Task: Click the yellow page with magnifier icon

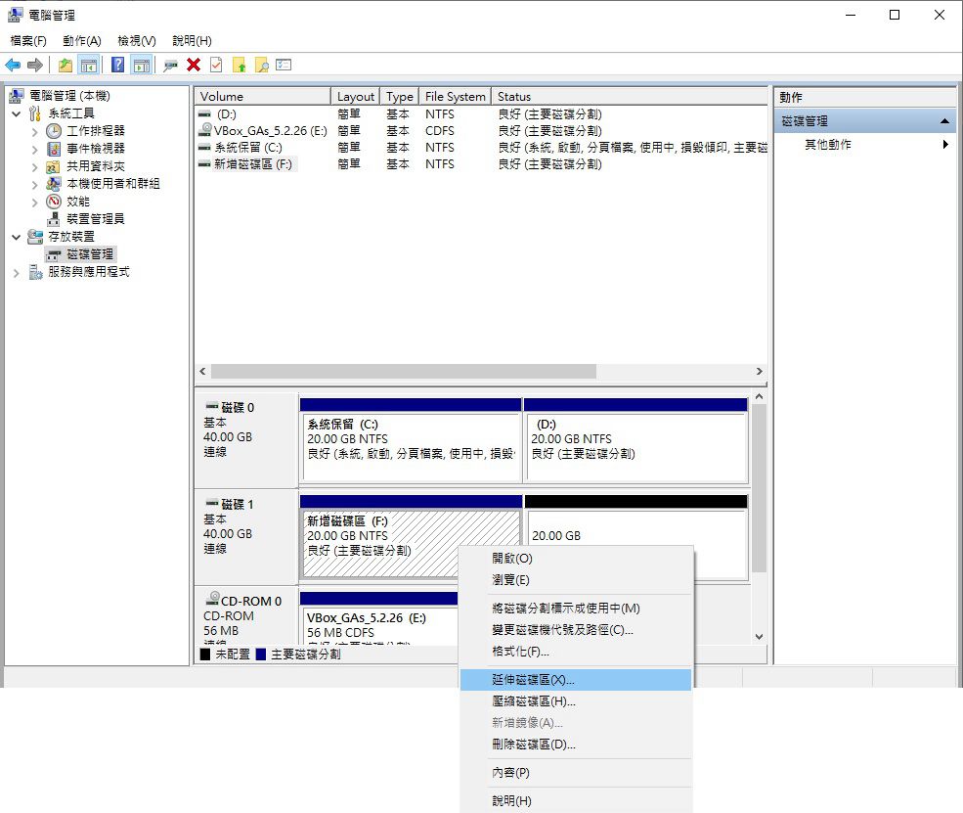Action: click(x=262, y=66)
